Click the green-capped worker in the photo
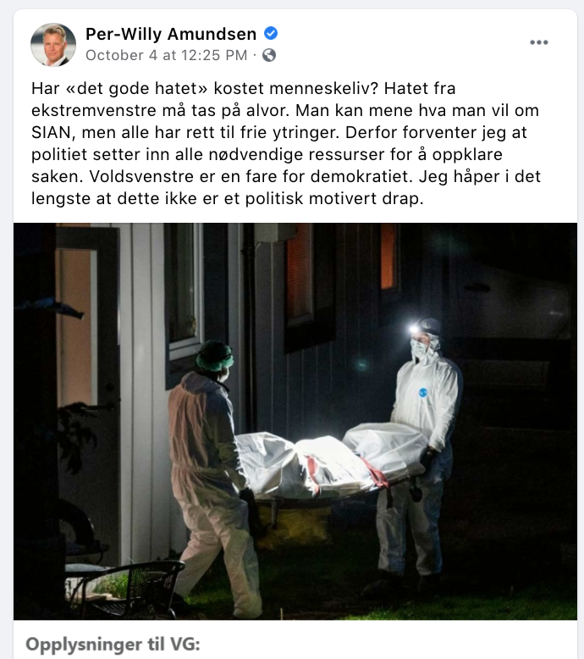The width and height of the screenshot is (584, 659). click(x=210, y=475)
